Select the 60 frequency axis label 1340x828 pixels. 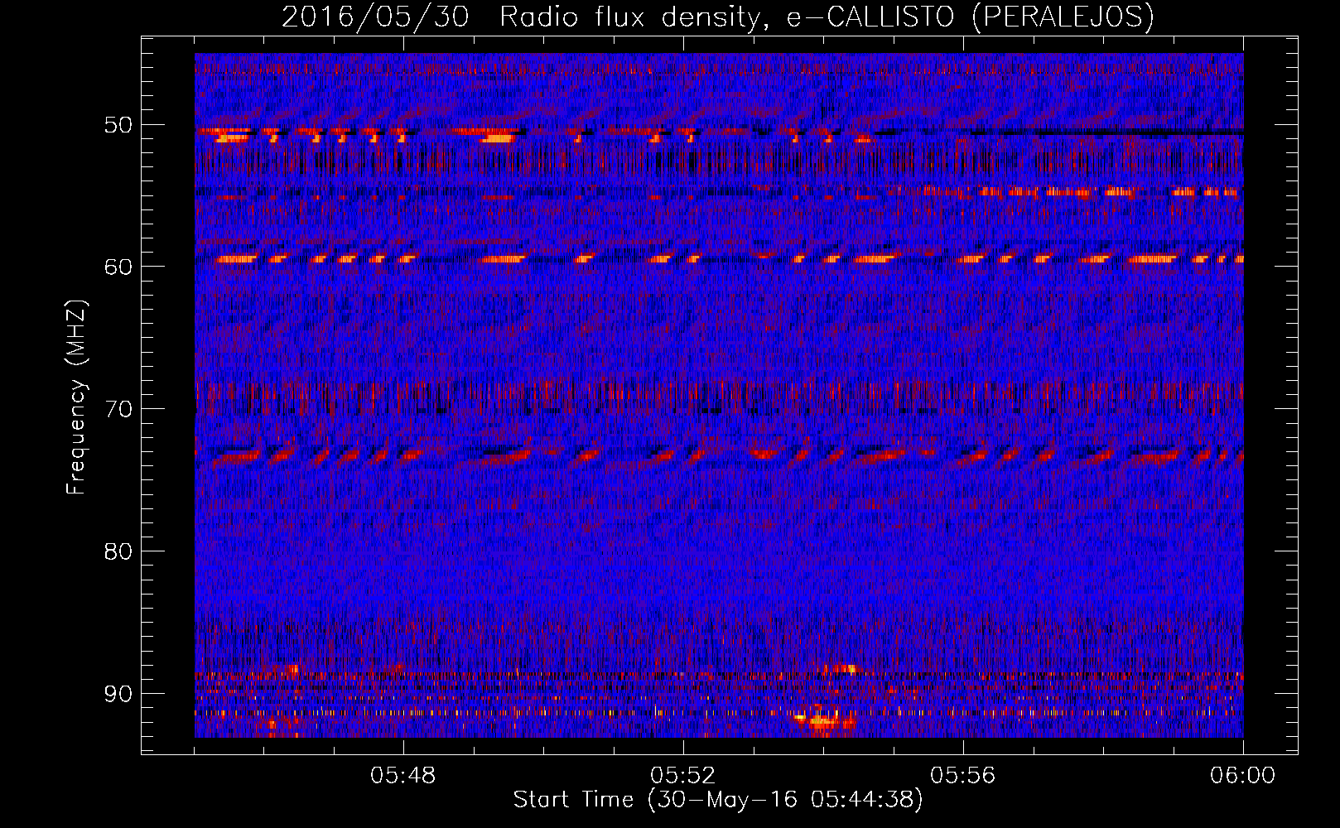118,267
